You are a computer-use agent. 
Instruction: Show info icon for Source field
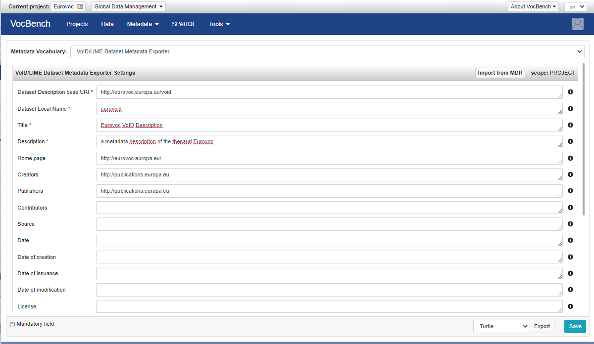[x=570, y=224]
